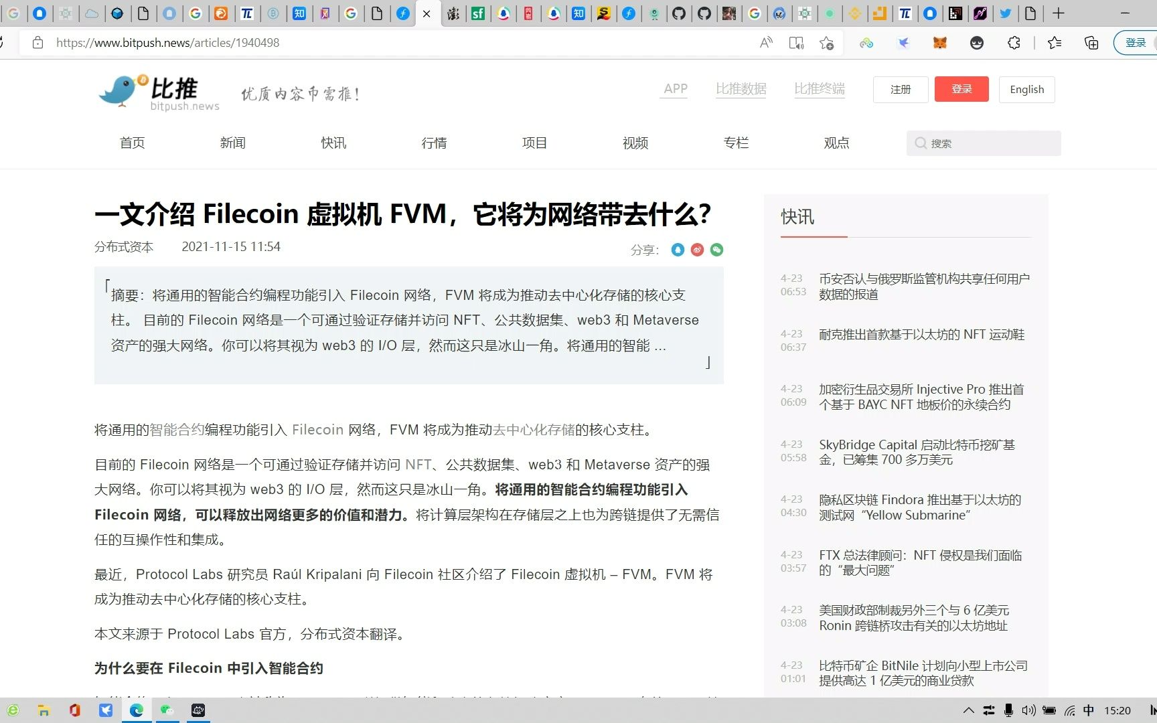This screenshot has width=1157, height=723.
Task: View site information lock icon
Action: tap(38, 43)
